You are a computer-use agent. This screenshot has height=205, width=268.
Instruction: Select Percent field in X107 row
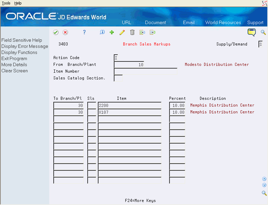pyautogui.click(x=177, y=112)
